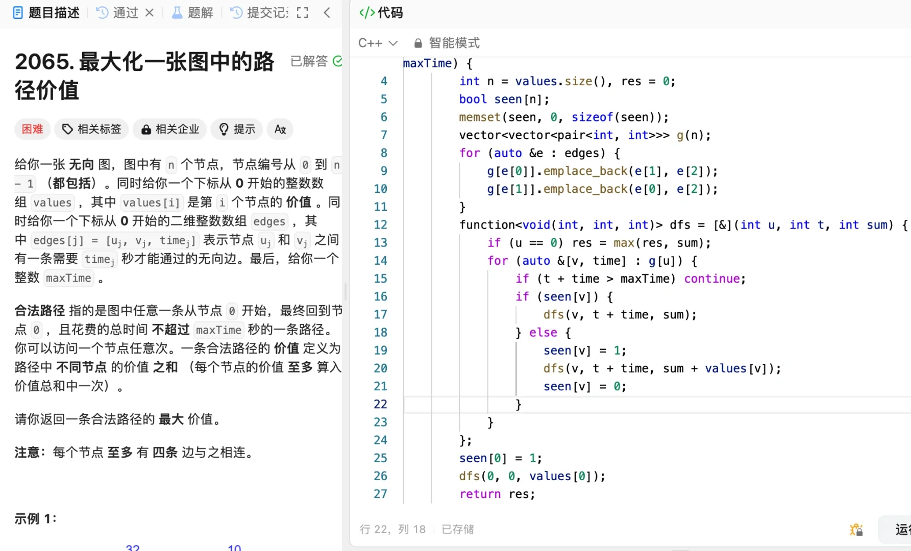The height and width of the screenshot is (551, 911).
Task: Show 相关企业 companies
Action: click(169, 129)
